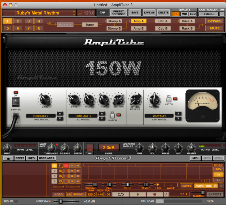Screen dimensions: 226x205
Task: Click the noise gate RELEASE knob
Action: [65, 148]
